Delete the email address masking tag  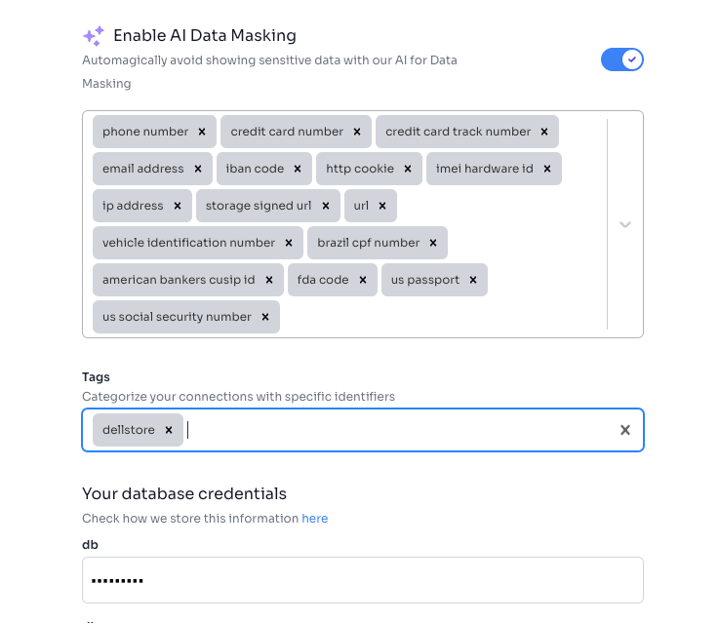pos(198,169)
